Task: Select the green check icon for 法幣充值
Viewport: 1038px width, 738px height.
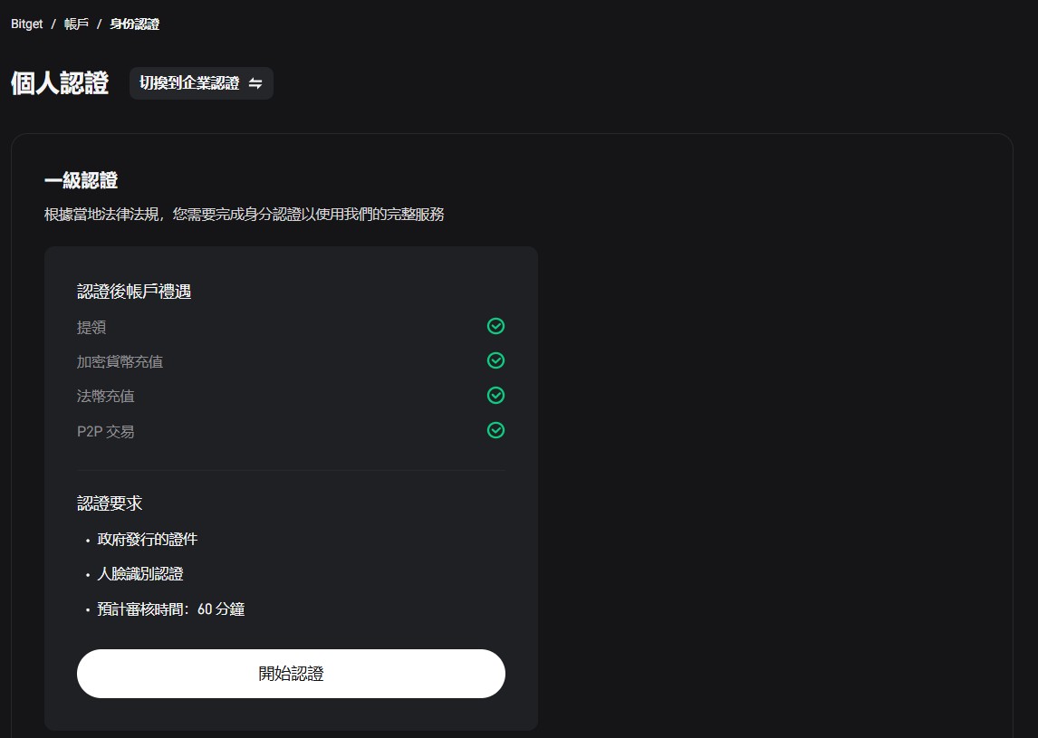Action: pos(495,395)
